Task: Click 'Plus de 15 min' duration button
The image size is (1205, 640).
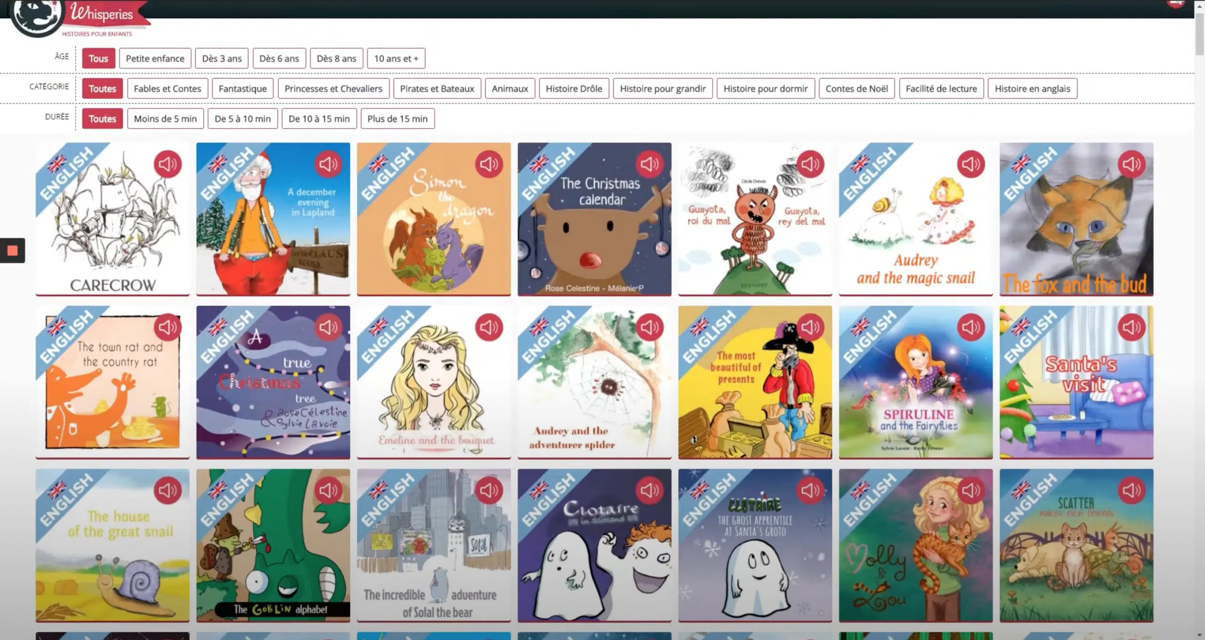Action: [397, 119]
